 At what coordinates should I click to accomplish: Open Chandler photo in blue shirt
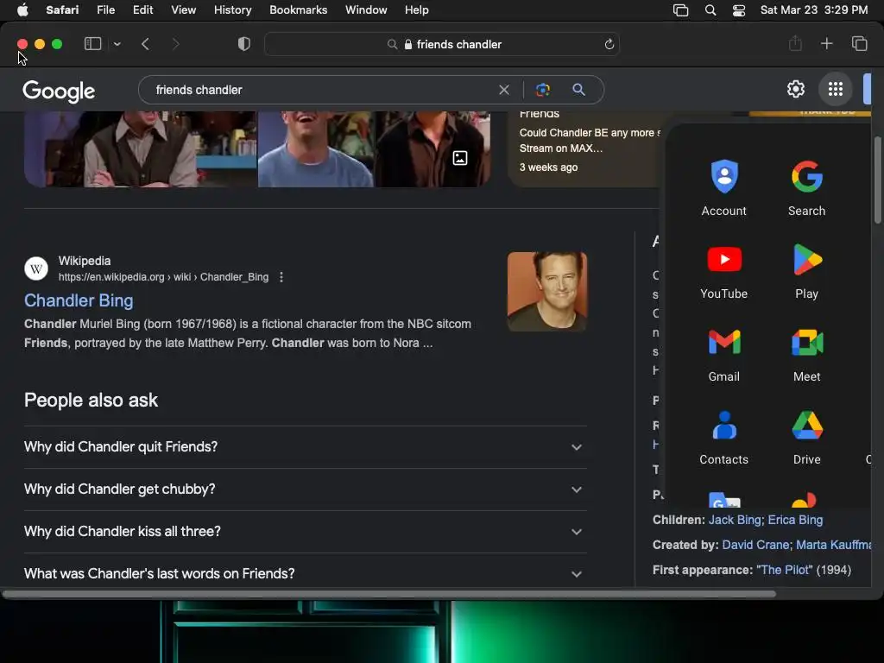pos(315,148)
